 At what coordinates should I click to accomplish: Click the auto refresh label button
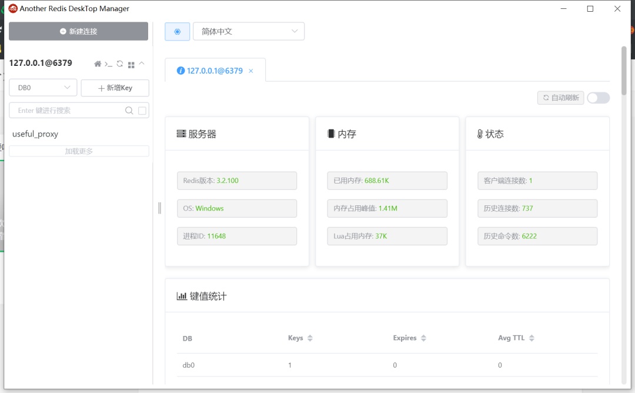point(560,98)
